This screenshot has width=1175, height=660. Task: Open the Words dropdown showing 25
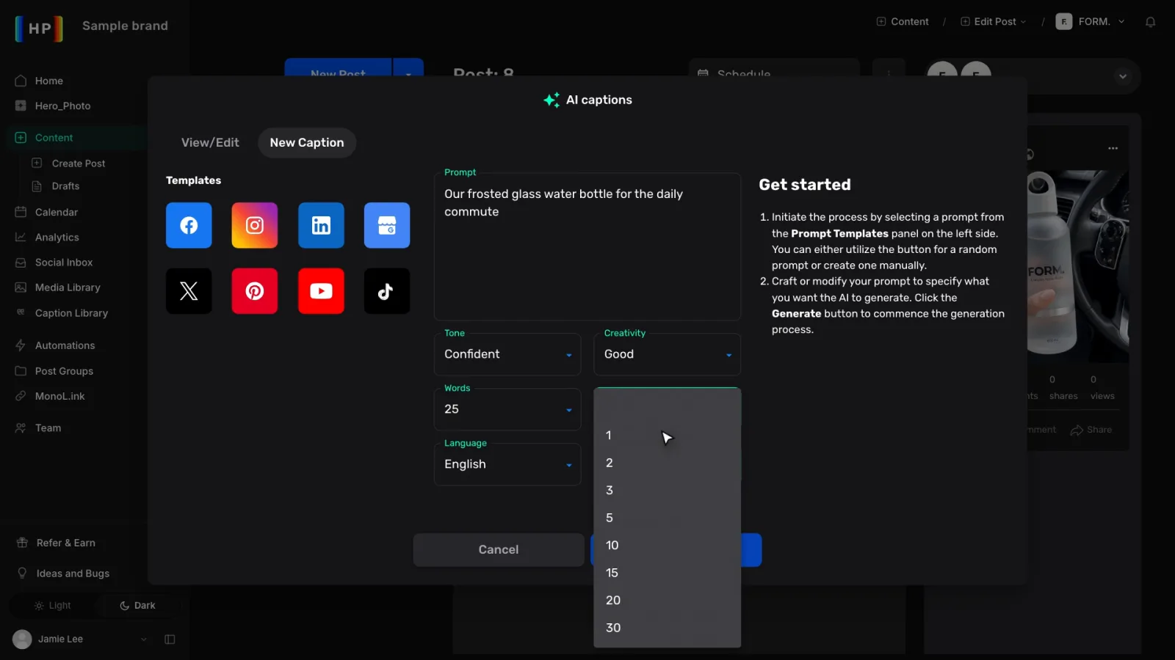(x=507, y=409)
